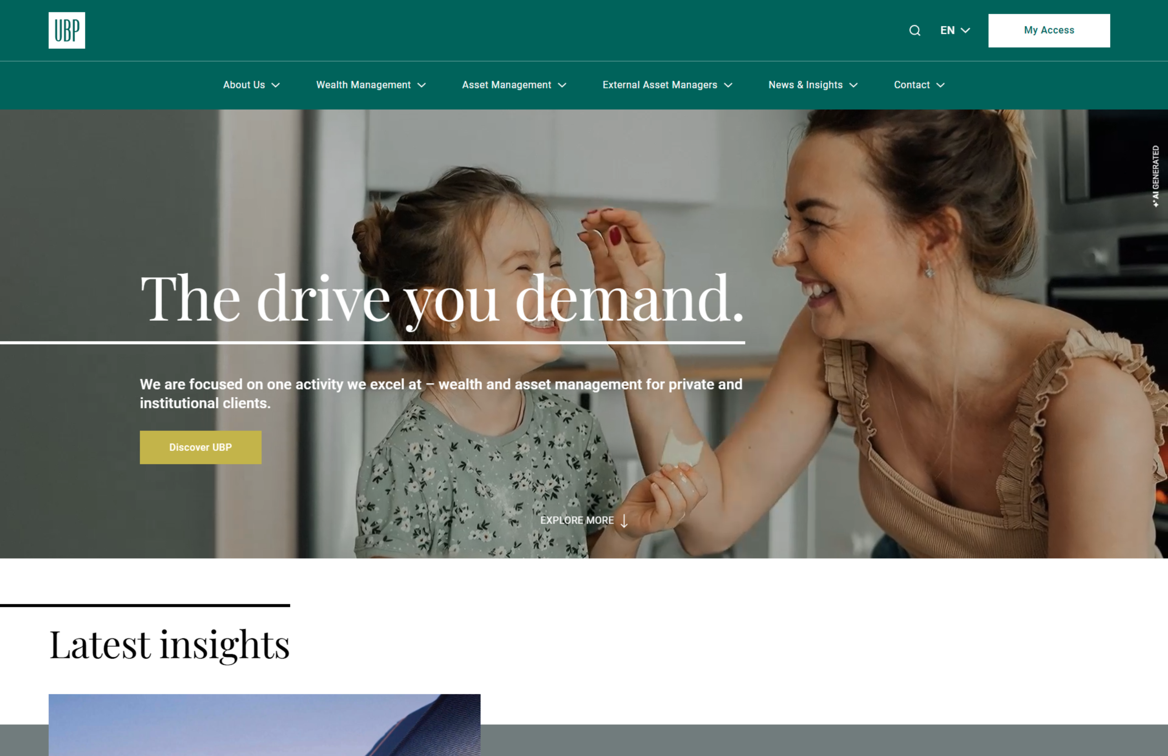This screenshot has height=756, width=1168.
Task: Click the Discover UBP button
Action: 201,447
